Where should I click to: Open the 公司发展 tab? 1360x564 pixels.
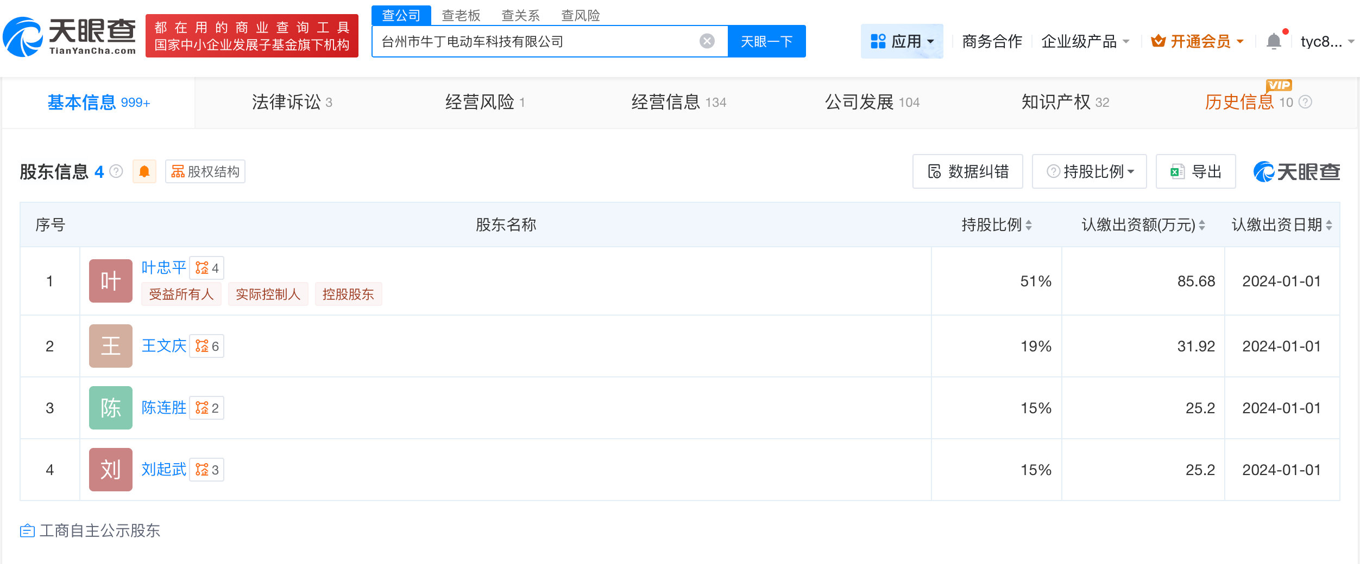click(x=872, y=102)
